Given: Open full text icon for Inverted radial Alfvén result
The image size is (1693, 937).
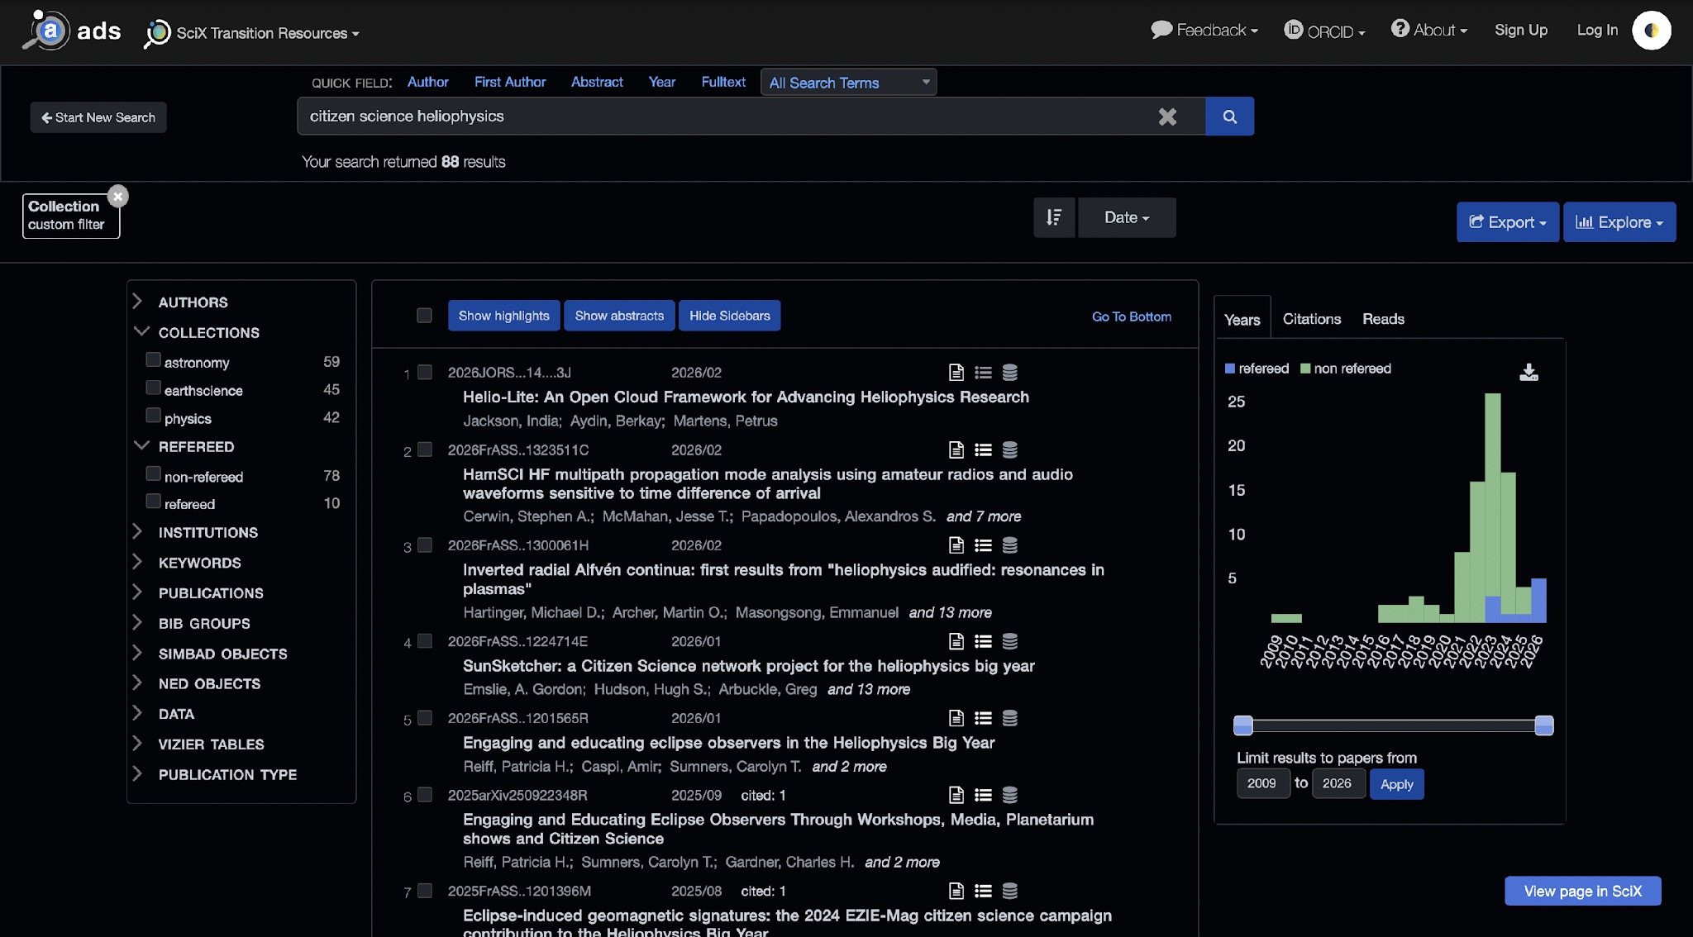Looking at the screenshot, I should click(956, 545).
